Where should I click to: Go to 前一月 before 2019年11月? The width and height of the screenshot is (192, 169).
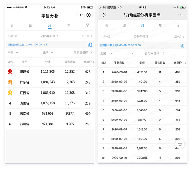tap(13, 36)
